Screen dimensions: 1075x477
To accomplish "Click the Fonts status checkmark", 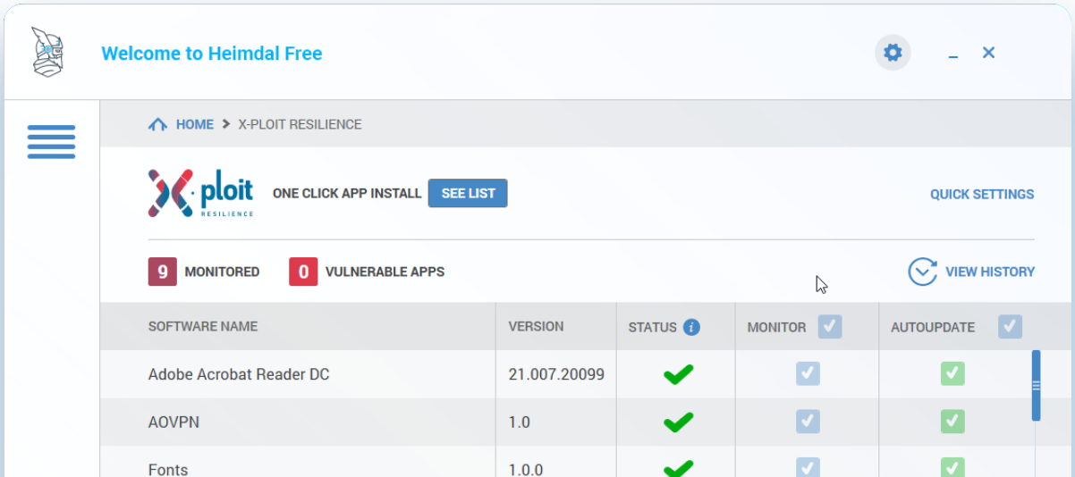I will 679,468.
